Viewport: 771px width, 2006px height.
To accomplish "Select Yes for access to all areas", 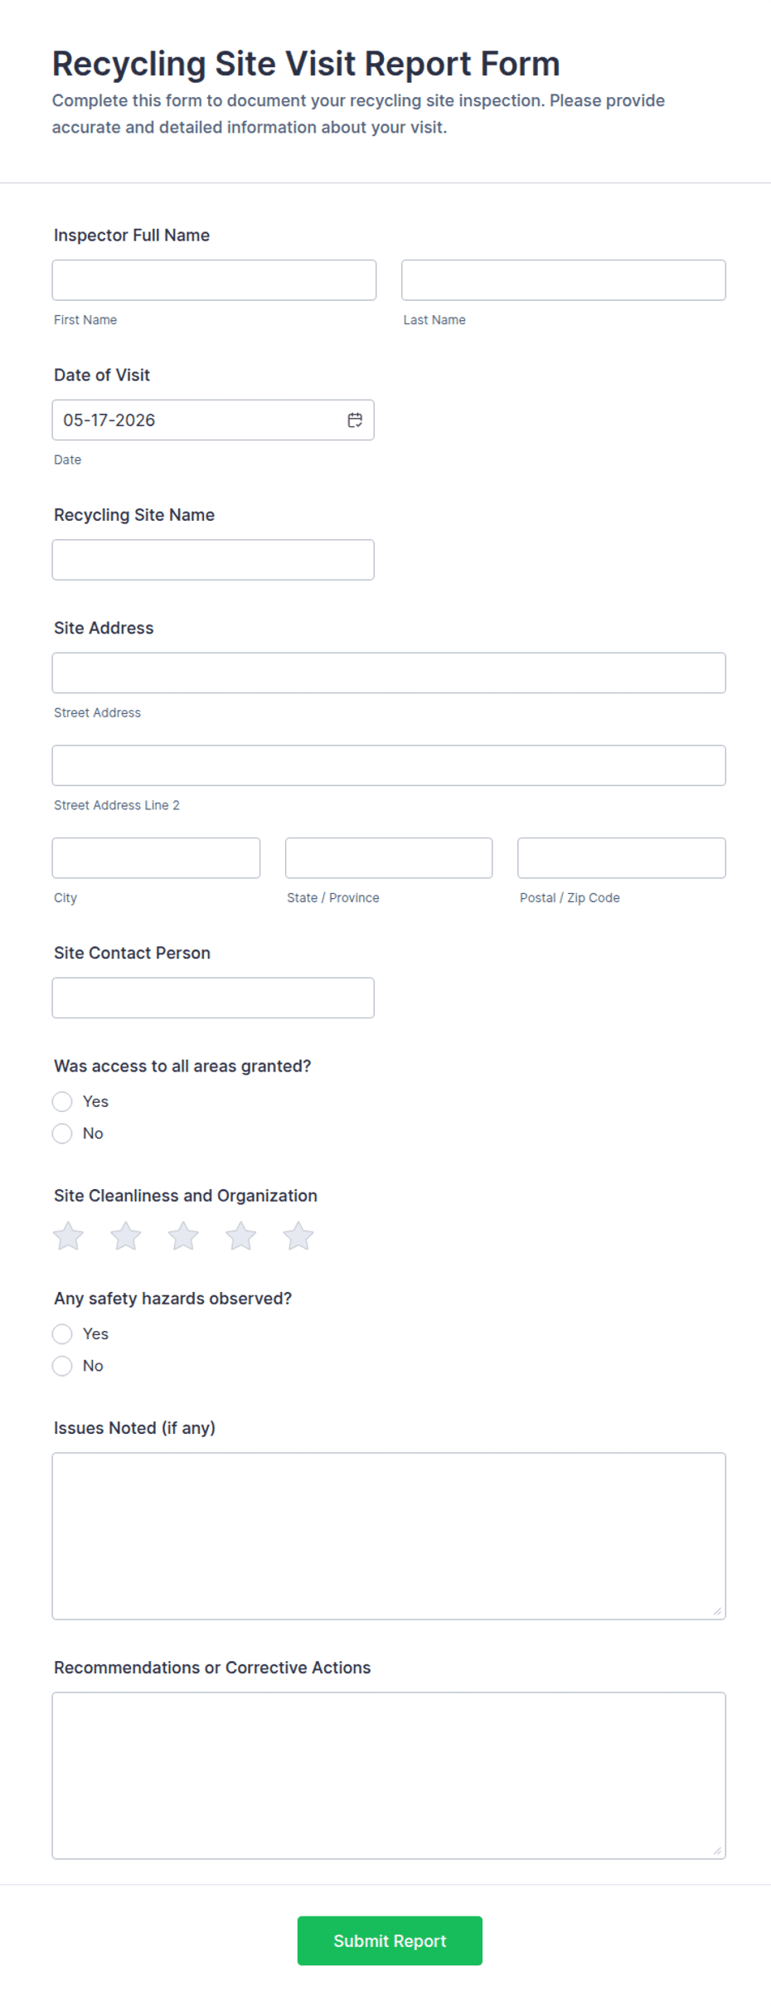I will tap(62, 1101).
